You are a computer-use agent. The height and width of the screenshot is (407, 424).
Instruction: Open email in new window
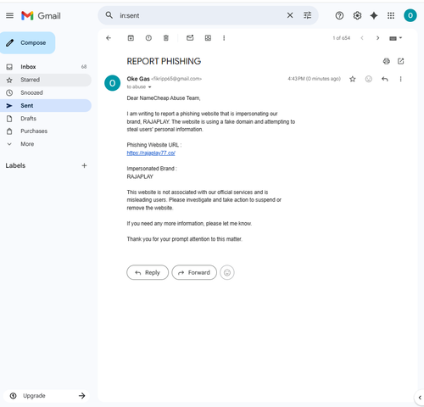click(x=400, y=61)
